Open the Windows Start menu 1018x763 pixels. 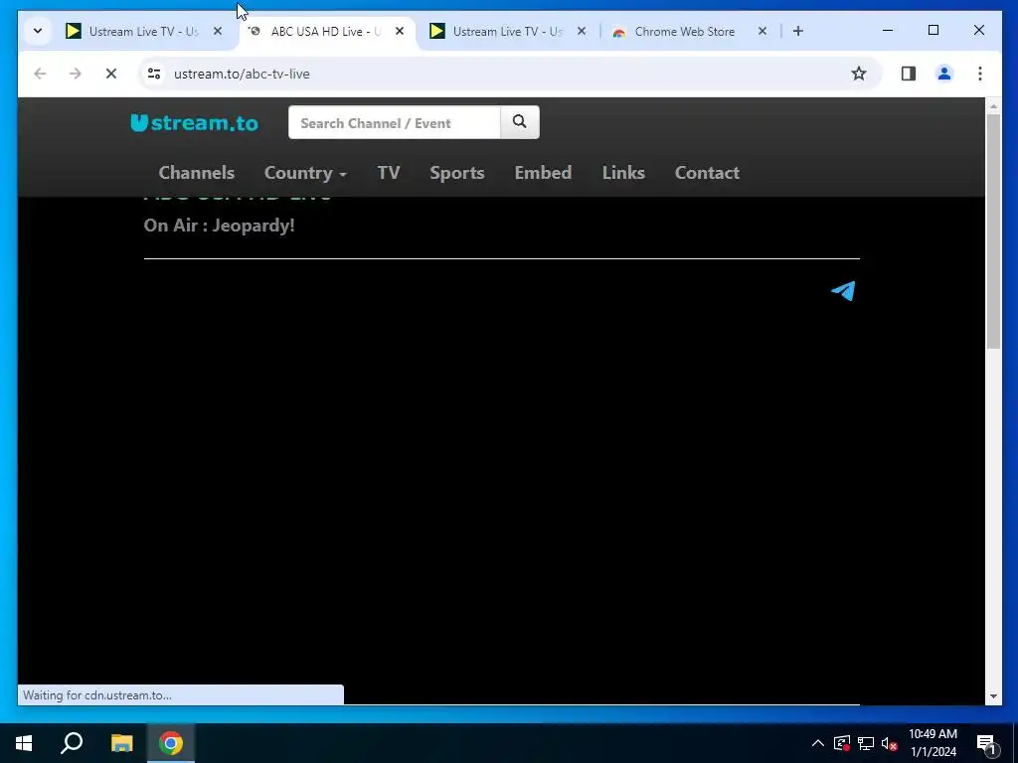click(24, 743)
